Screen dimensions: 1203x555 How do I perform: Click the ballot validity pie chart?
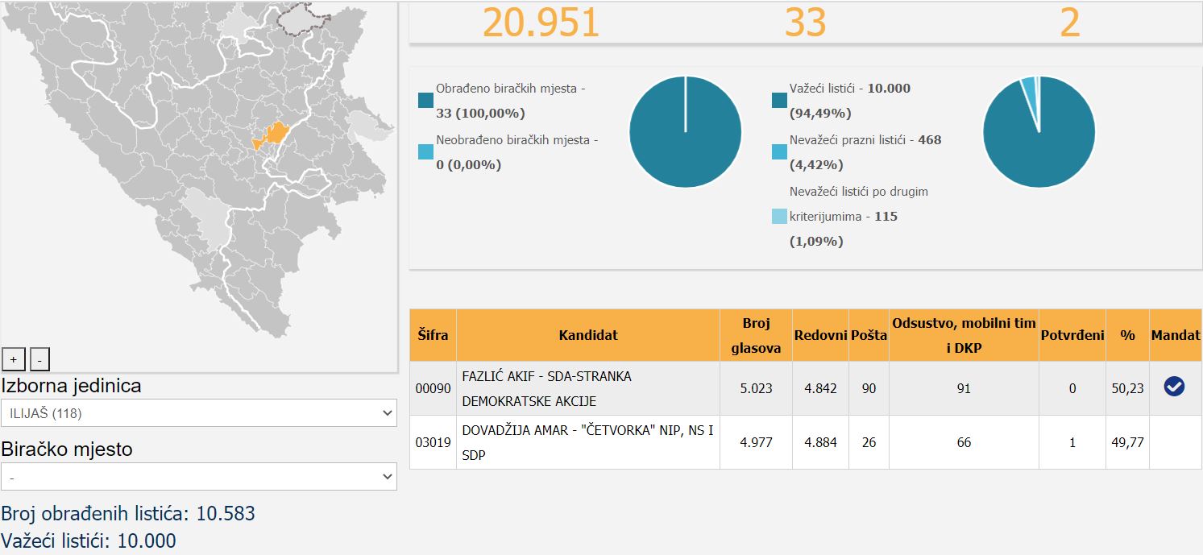pos(1039,132)
